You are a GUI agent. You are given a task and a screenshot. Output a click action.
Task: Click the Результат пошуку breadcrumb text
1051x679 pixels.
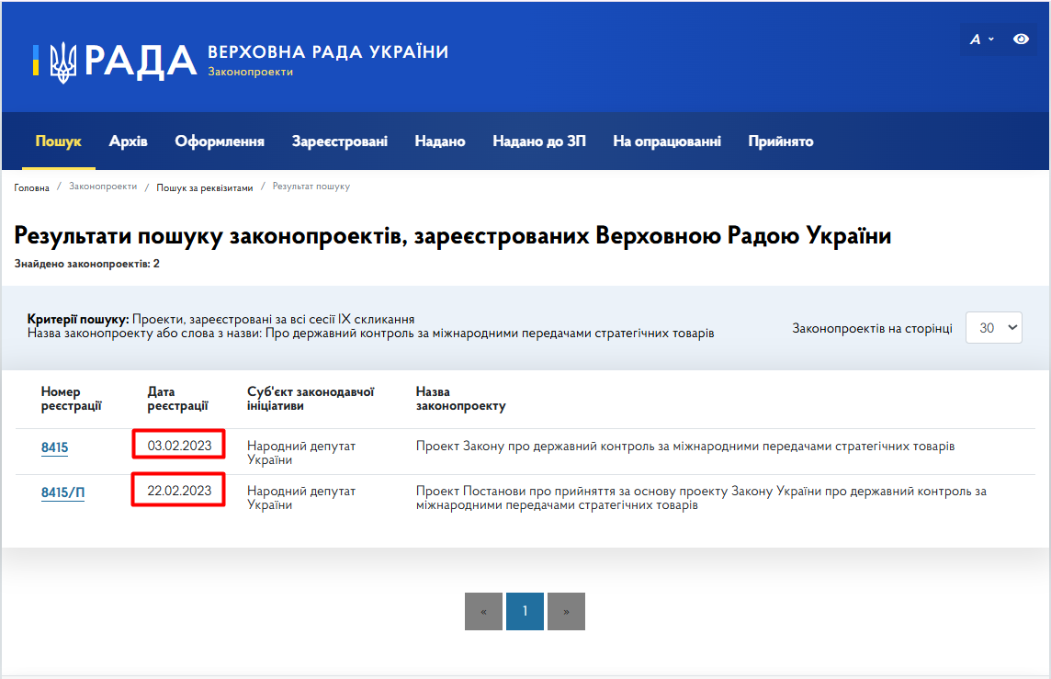pyautogui.click(x=311, y=187)
